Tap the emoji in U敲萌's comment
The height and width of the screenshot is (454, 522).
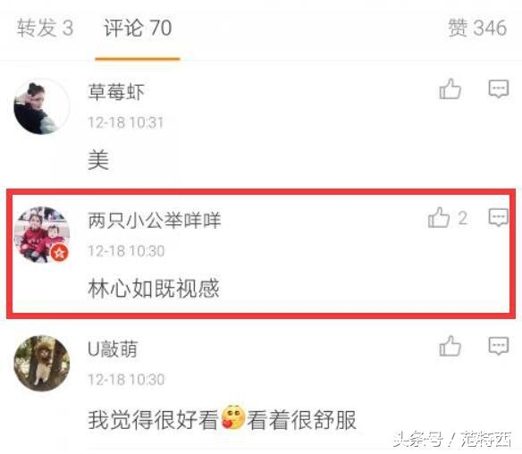232,417
